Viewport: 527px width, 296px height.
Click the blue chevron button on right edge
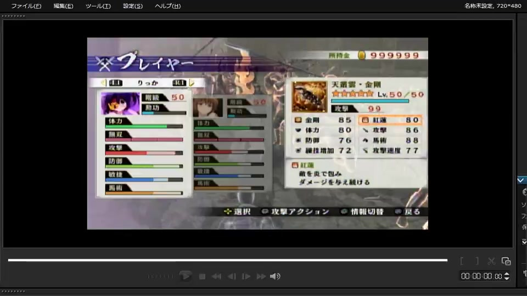pyautogui.click(x=522, y=180)
